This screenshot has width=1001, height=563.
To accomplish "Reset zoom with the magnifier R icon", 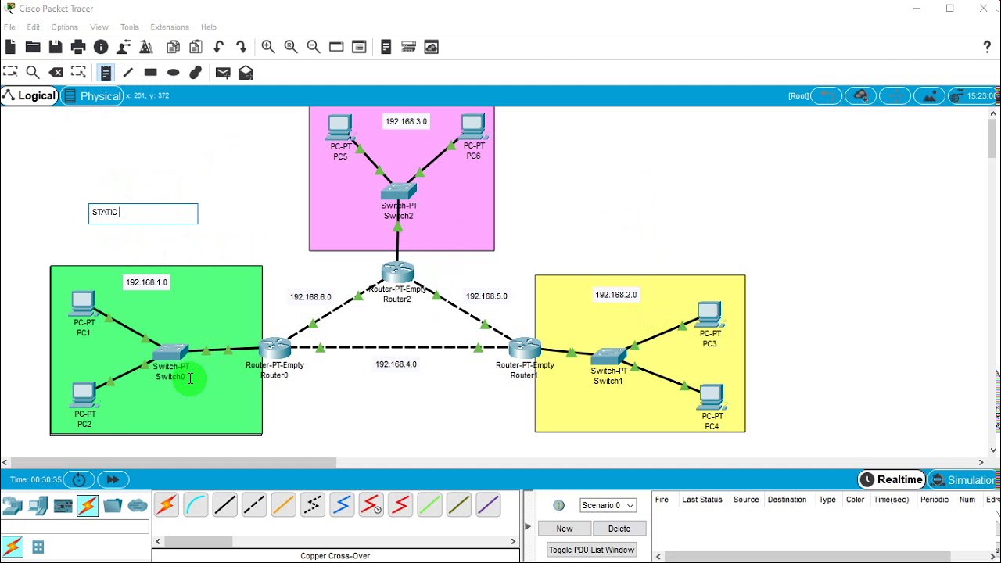I will [x=291, y=47].
